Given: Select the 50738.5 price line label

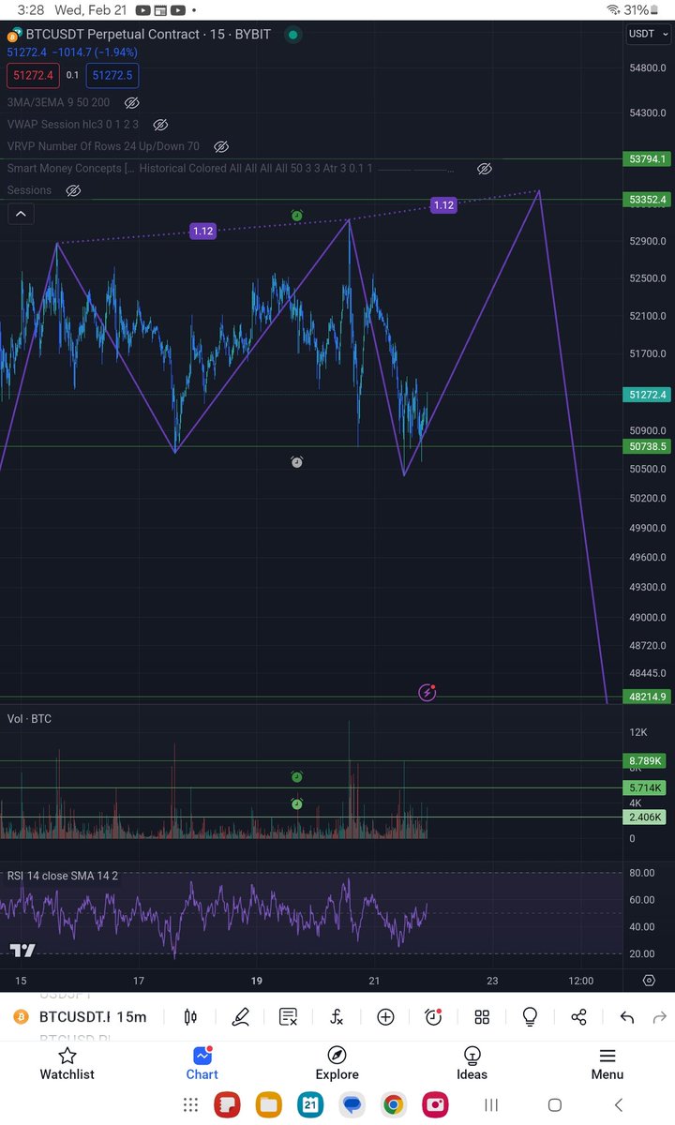Looking at the screenshot, I should point(649,446).
